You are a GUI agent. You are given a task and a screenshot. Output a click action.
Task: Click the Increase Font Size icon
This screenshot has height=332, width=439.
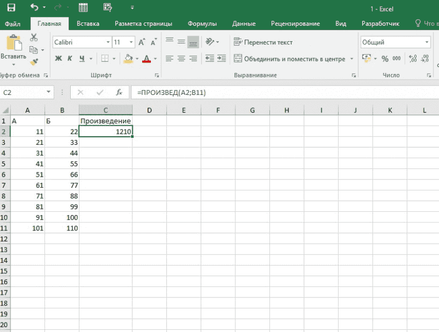pyautogui.click(x=142, y=42)
